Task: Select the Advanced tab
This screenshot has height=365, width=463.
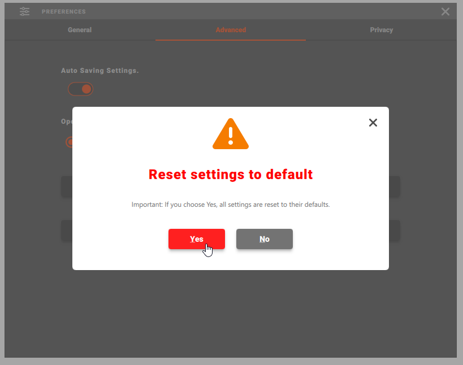Action: coord(231,30)
